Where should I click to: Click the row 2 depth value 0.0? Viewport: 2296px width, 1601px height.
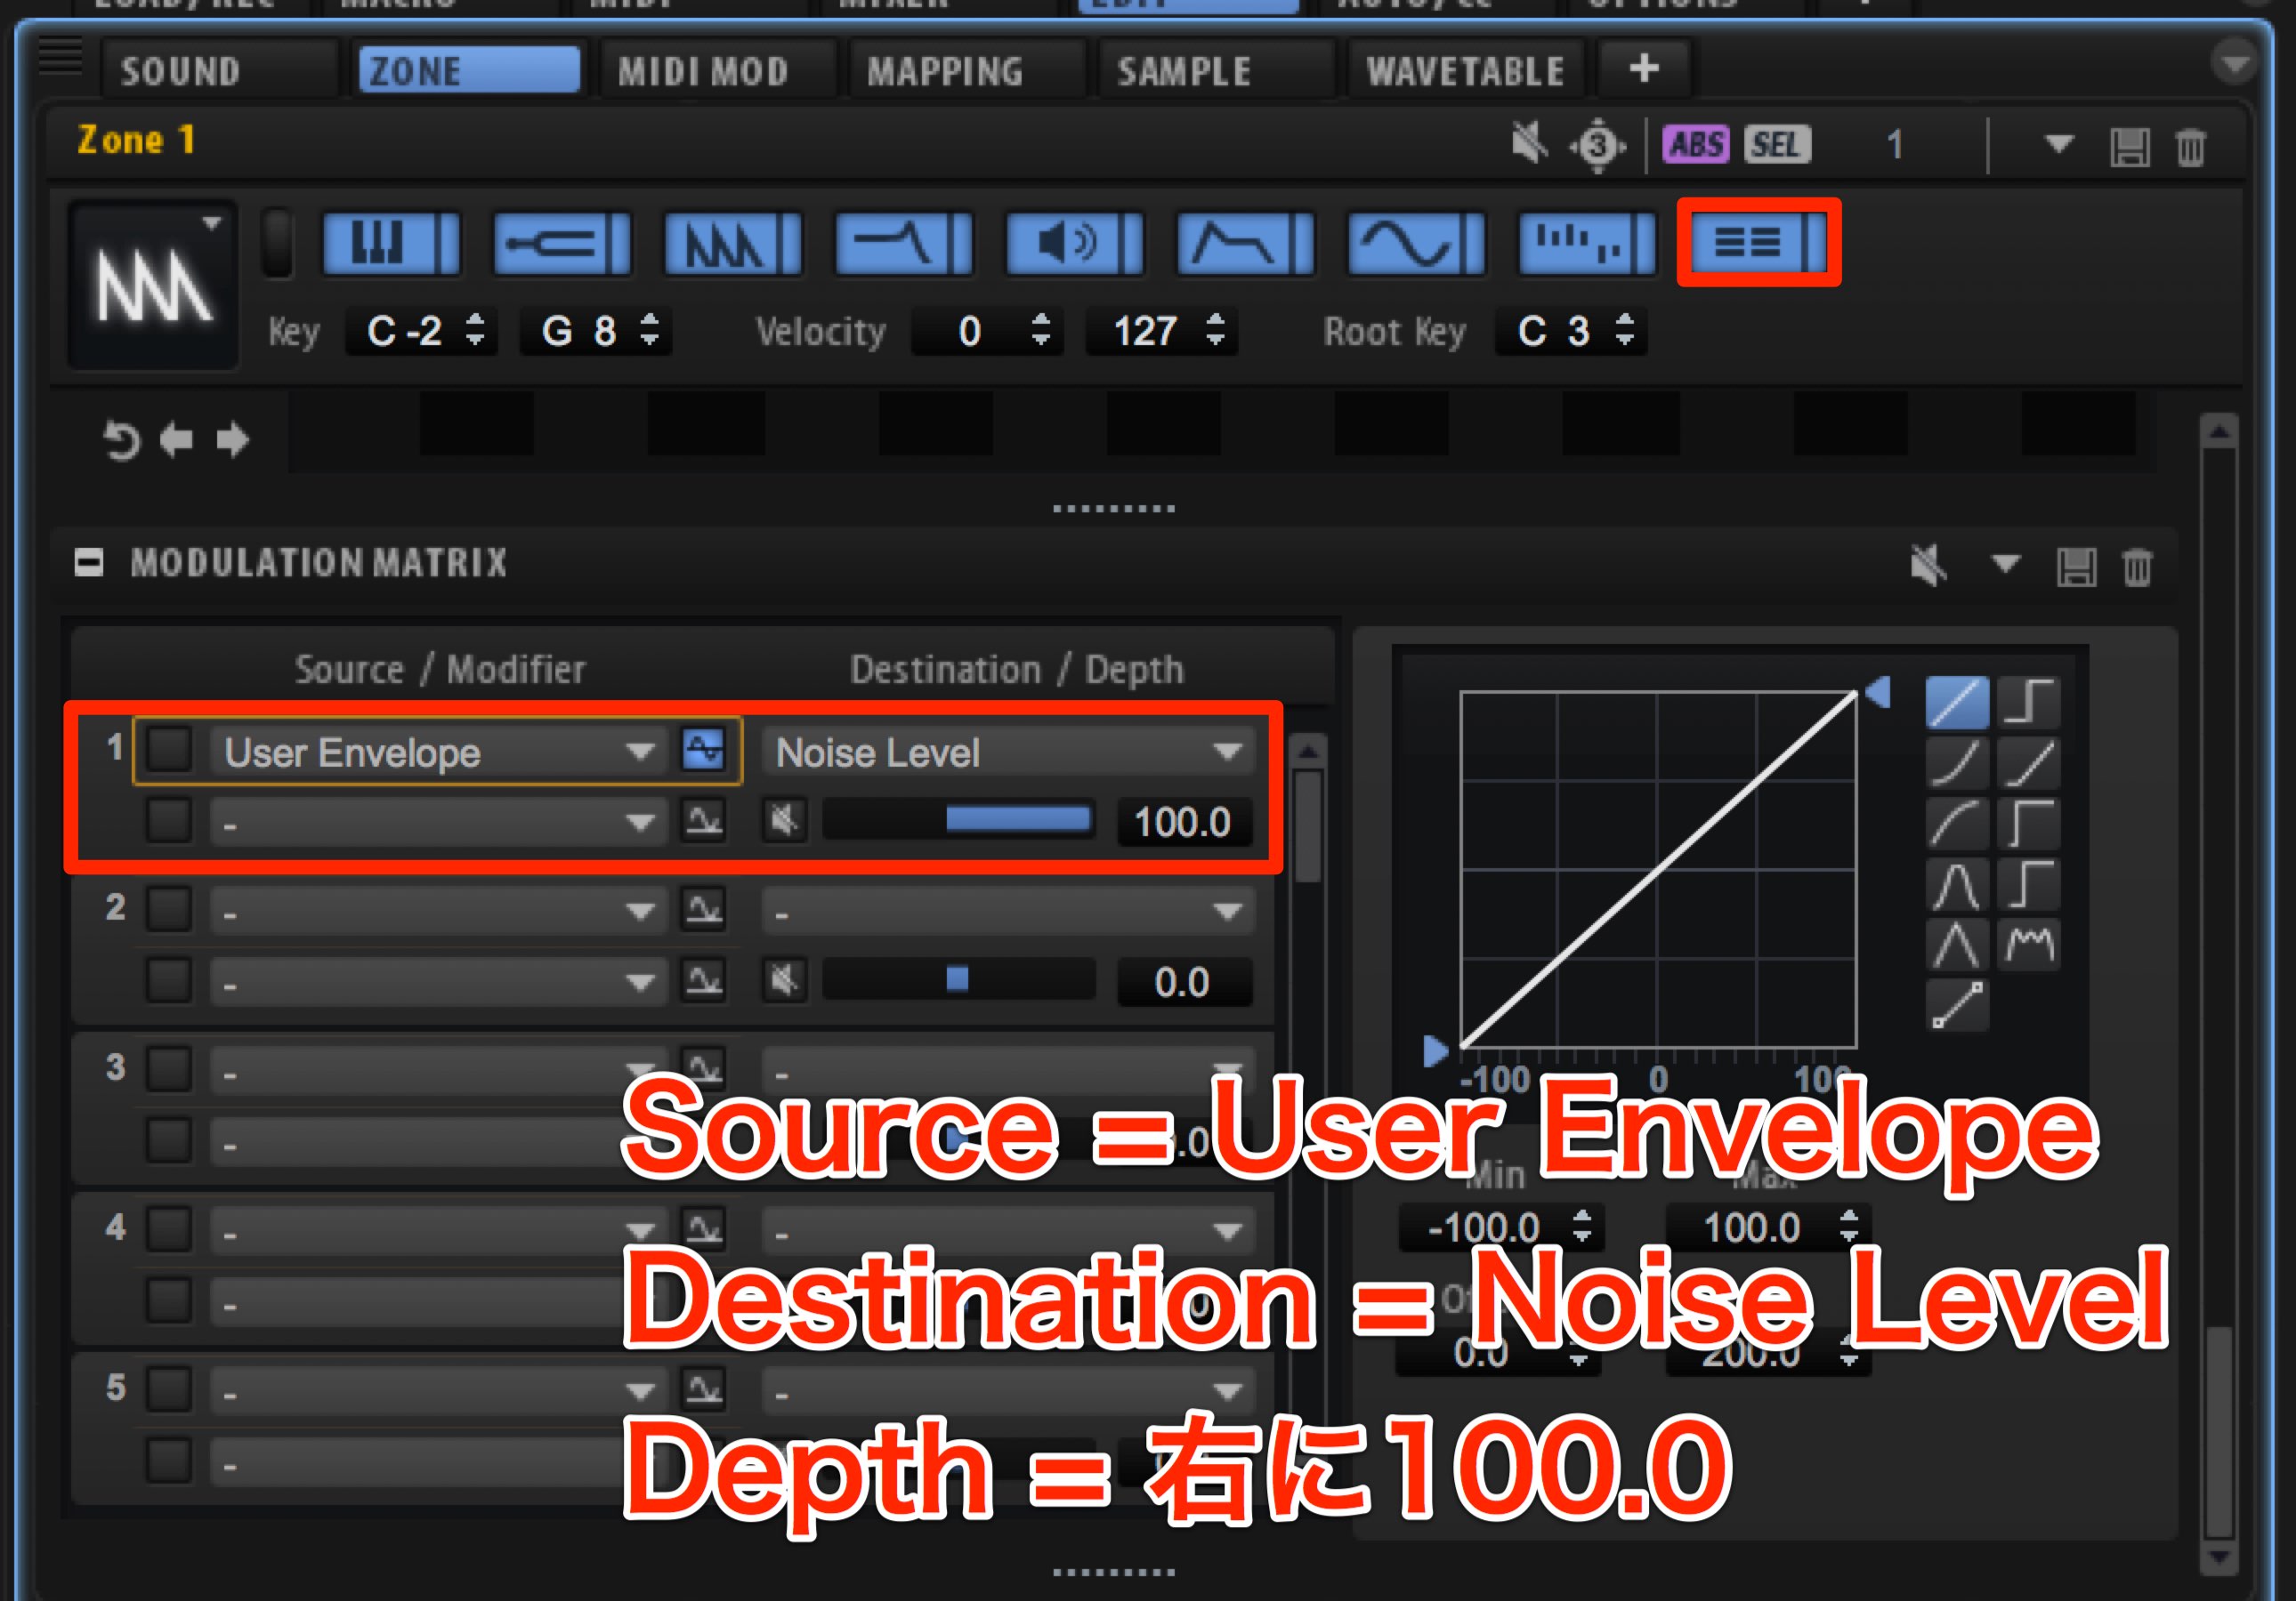click(1183, 982)
